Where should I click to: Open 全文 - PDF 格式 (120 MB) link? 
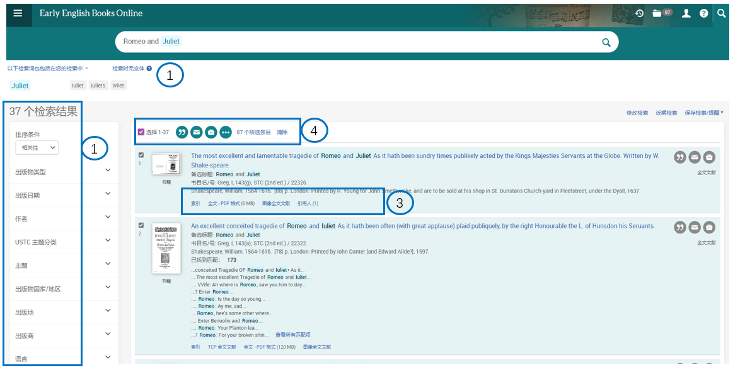(270, 347)
